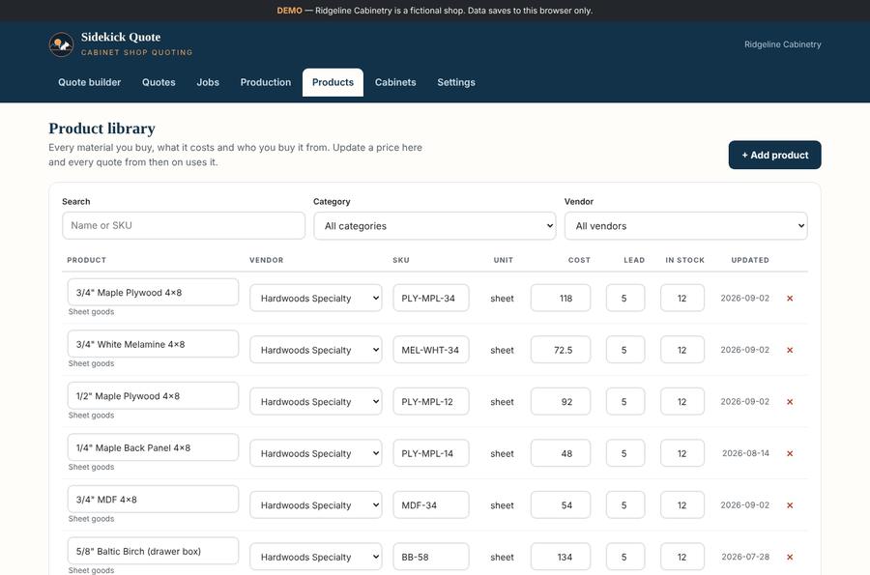
Task: Open the Production tab
Action: (x=266, y=82)
